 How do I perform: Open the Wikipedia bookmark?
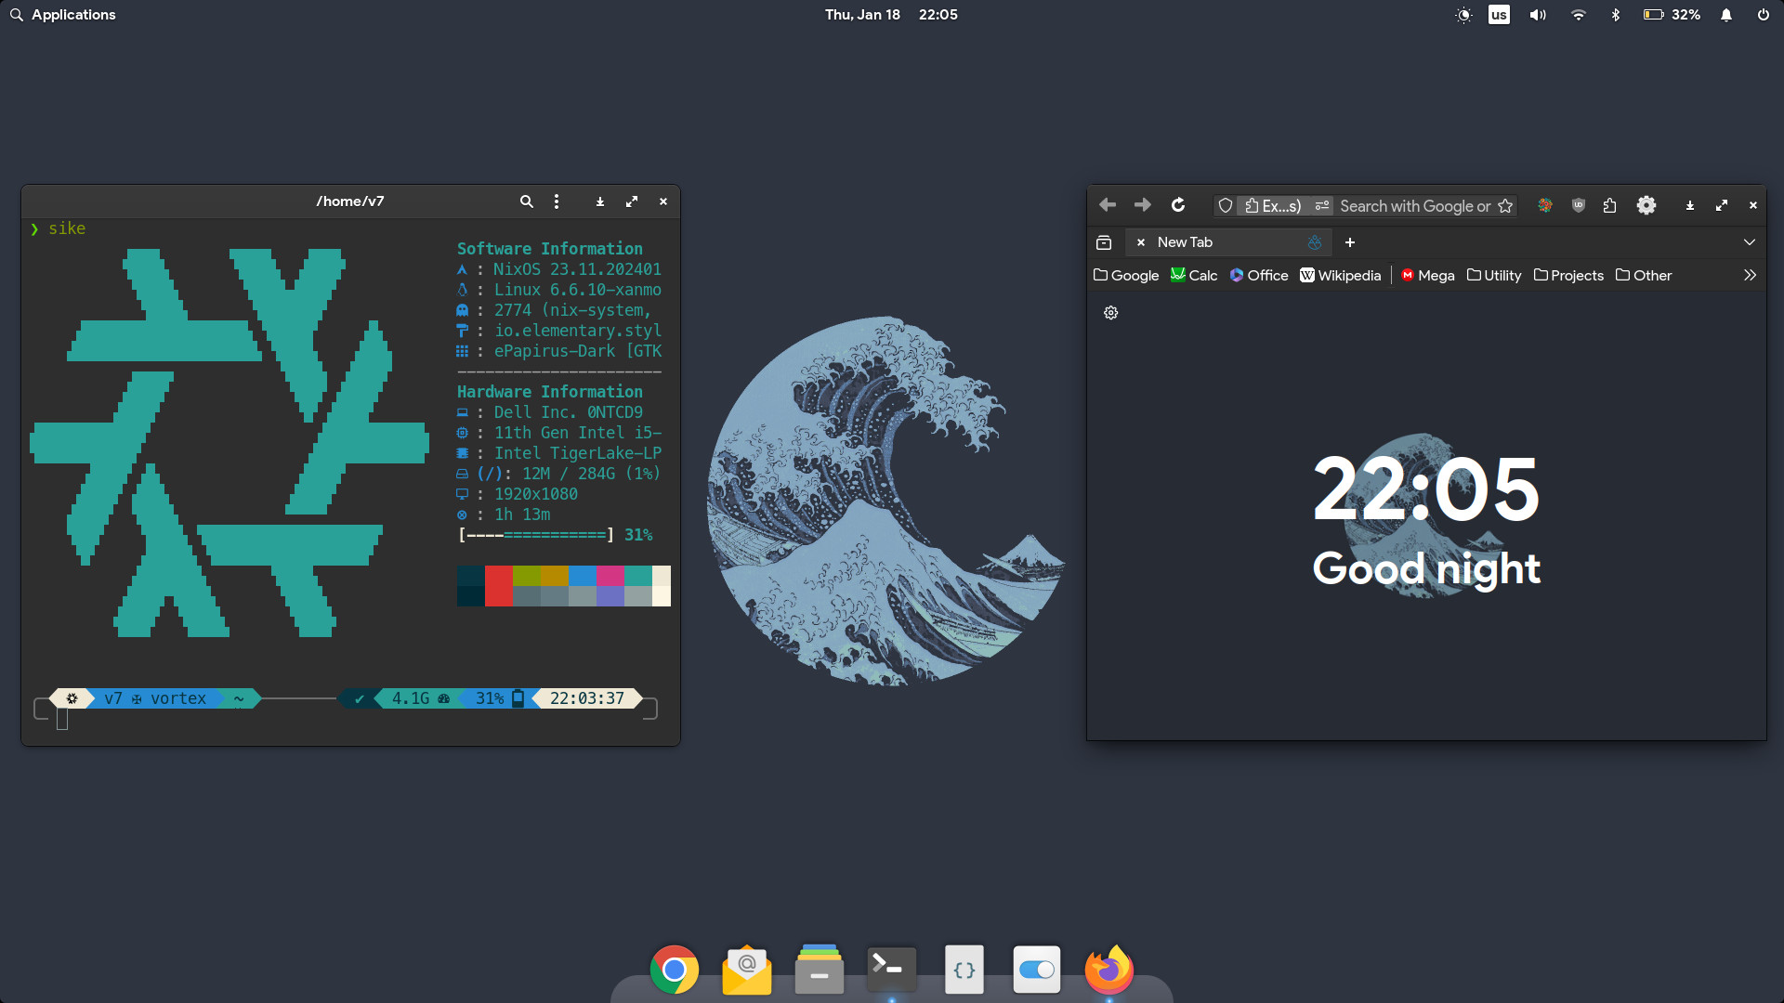pyautogui.click(x=1340, y=276)
